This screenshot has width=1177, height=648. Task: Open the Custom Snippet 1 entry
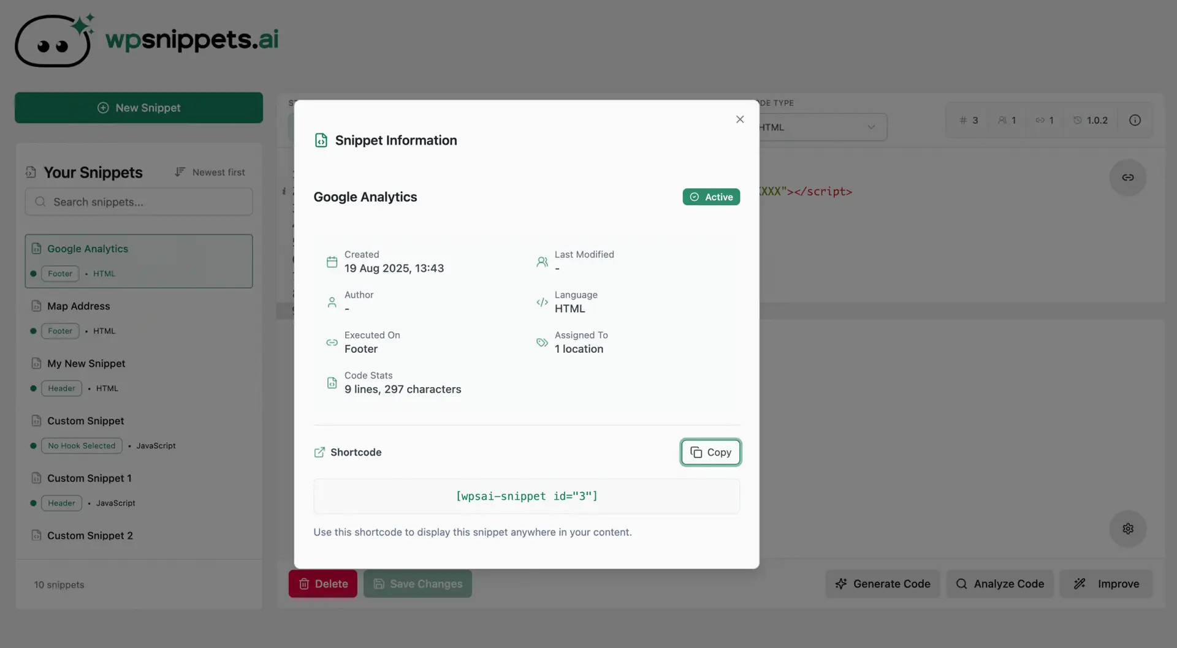pyautogui.click(x=139, y=490)
